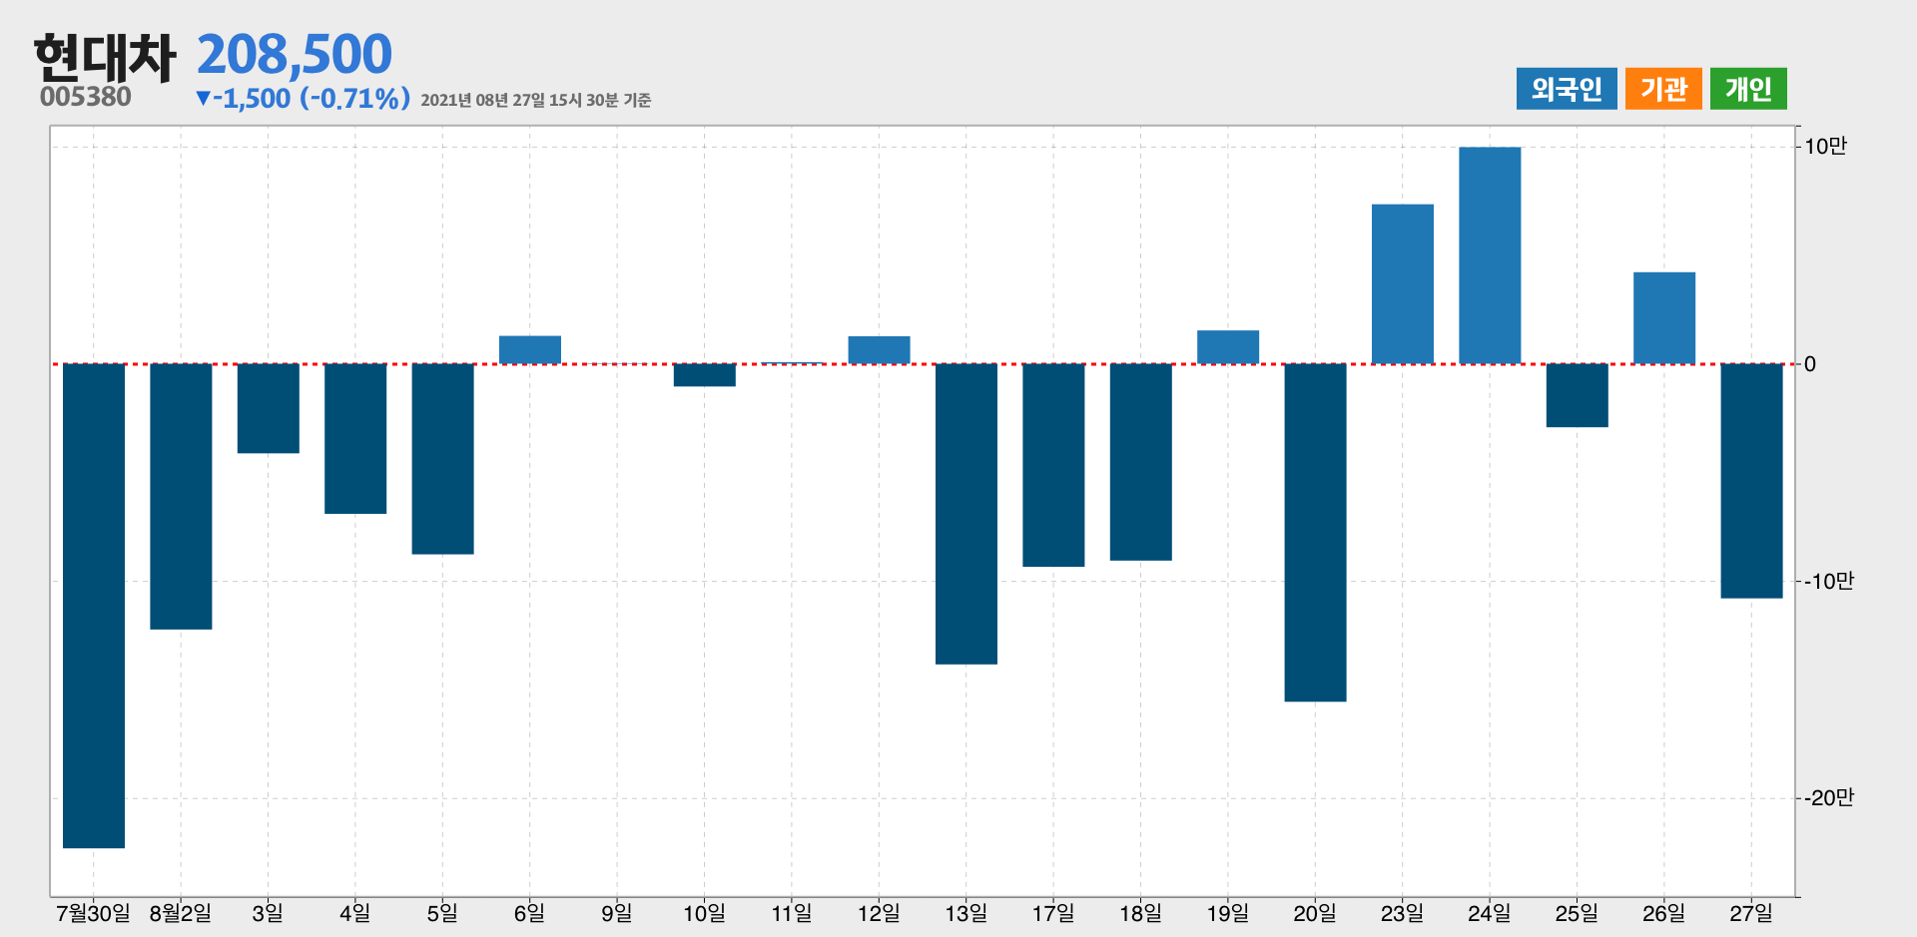
Task: Click the 24일 x-axis label
Action: 1490,913
